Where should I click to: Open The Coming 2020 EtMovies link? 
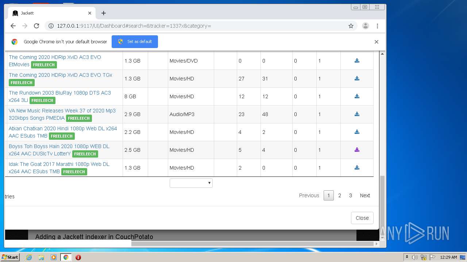point(55,61)
